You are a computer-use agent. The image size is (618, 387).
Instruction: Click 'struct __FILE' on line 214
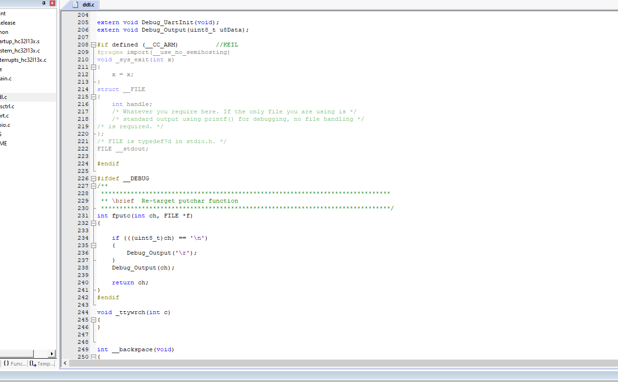point(121,89)
